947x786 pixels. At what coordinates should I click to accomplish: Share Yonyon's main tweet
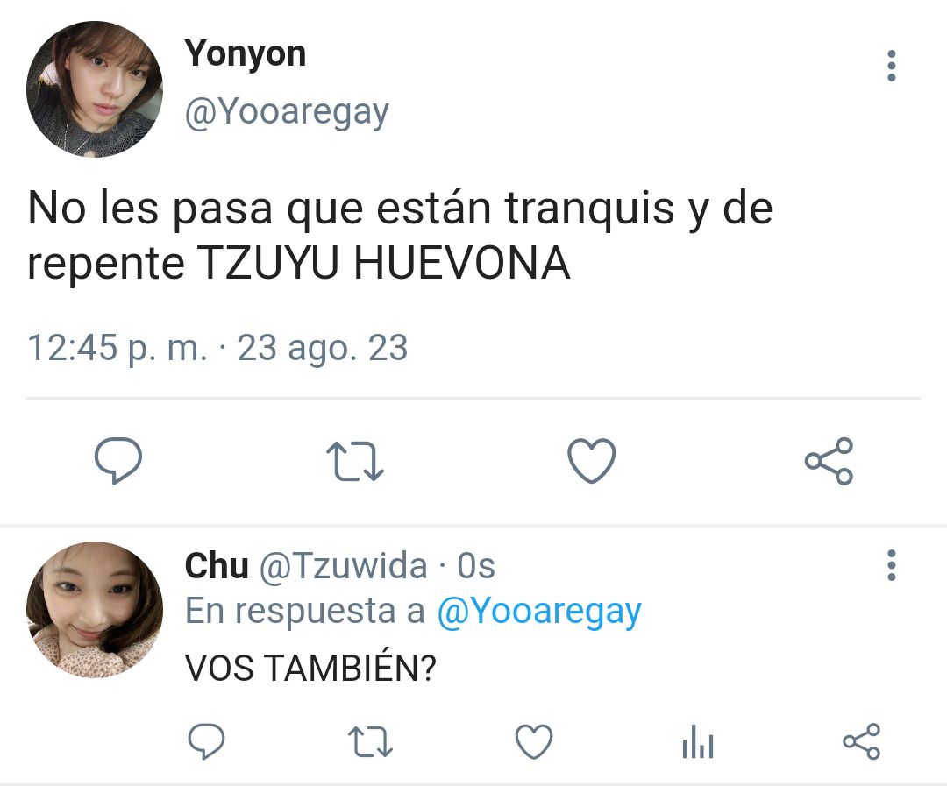[830, 461]
